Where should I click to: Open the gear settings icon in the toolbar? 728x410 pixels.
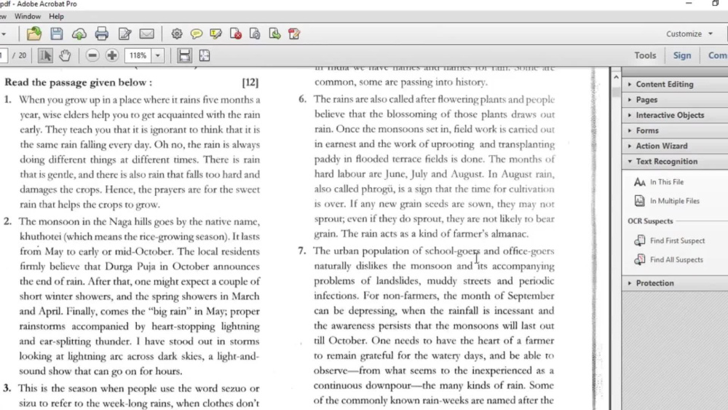point(176,33)
